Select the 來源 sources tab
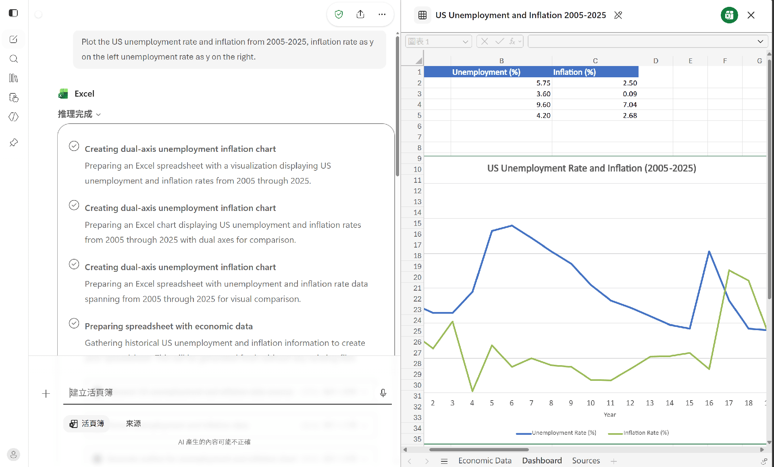The image size is (774, 467). [x=133, y=424]
